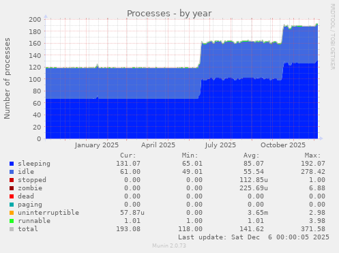The width and height of the screenshot is (339, 253).
Task: Click total average value 141.62
Action: tap(252, 229)
